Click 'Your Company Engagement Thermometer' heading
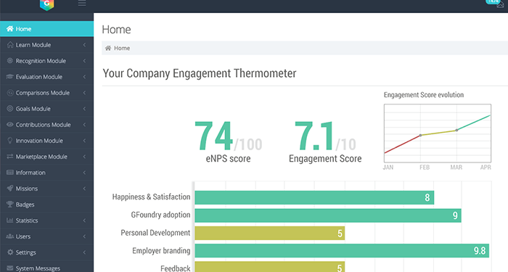The width and height of the screenshot is (508, 272). click(x=200, y=73)
